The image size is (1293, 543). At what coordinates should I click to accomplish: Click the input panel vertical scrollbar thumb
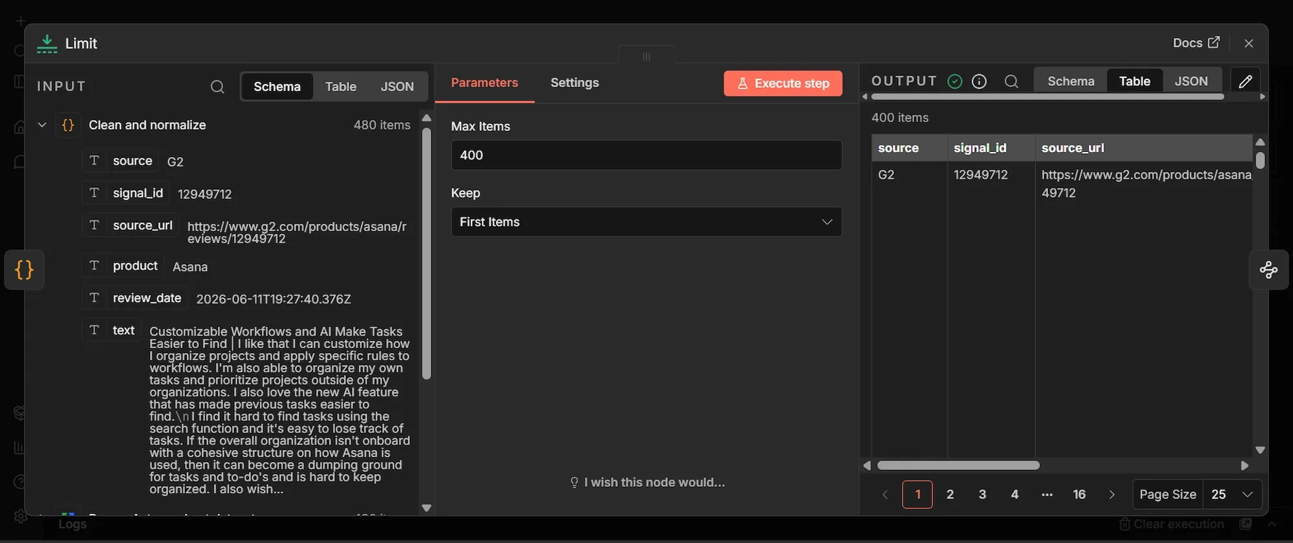(x=426, y=254)
